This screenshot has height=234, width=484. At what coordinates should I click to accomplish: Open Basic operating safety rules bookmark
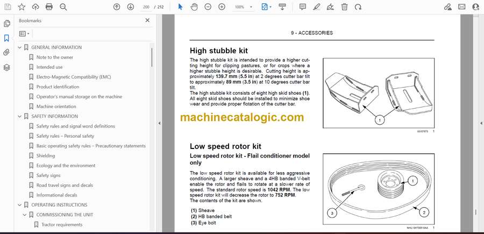[x=91, y=146]
